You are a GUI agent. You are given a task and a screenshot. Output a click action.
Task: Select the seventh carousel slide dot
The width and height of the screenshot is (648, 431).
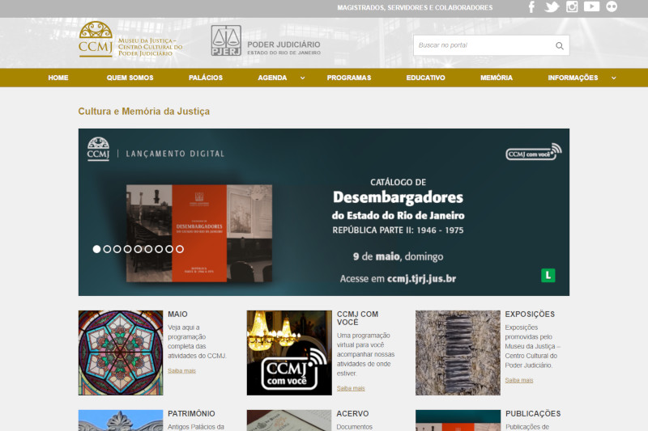159,249
